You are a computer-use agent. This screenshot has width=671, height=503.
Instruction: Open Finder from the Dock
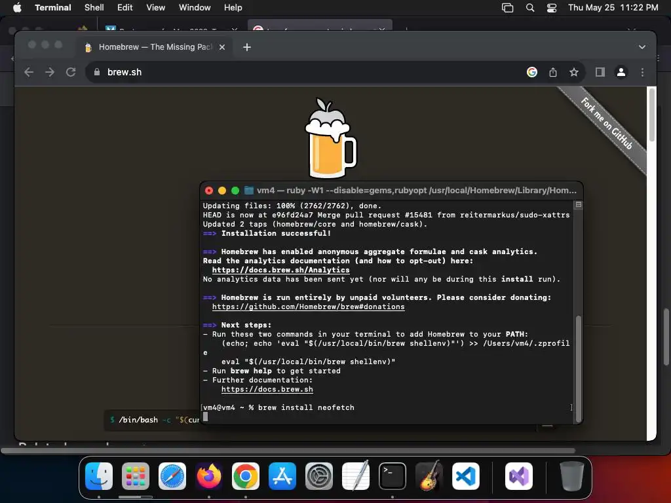99,476
